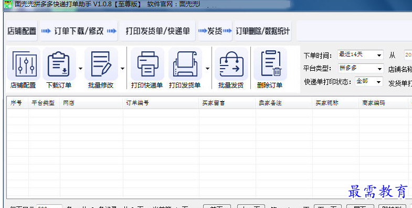Sort by the 网店 column header
This screenshot has width=412, height=208.
(x=91, y=103)
